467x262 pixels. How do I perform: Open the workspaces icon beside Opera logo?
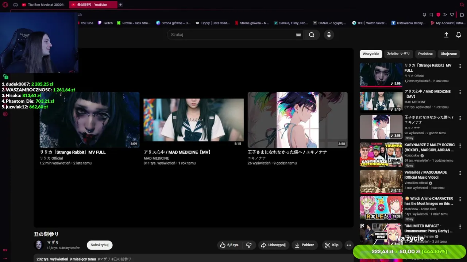click(15, 5)
